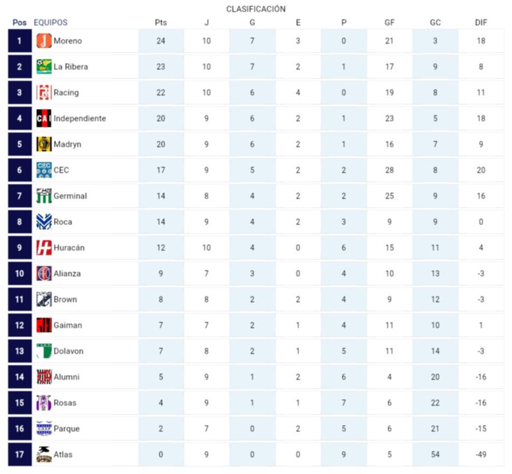Screen dimensions: 512x474
Task: Click the Roca blue crest icon
Action: [x=44, y=222]
